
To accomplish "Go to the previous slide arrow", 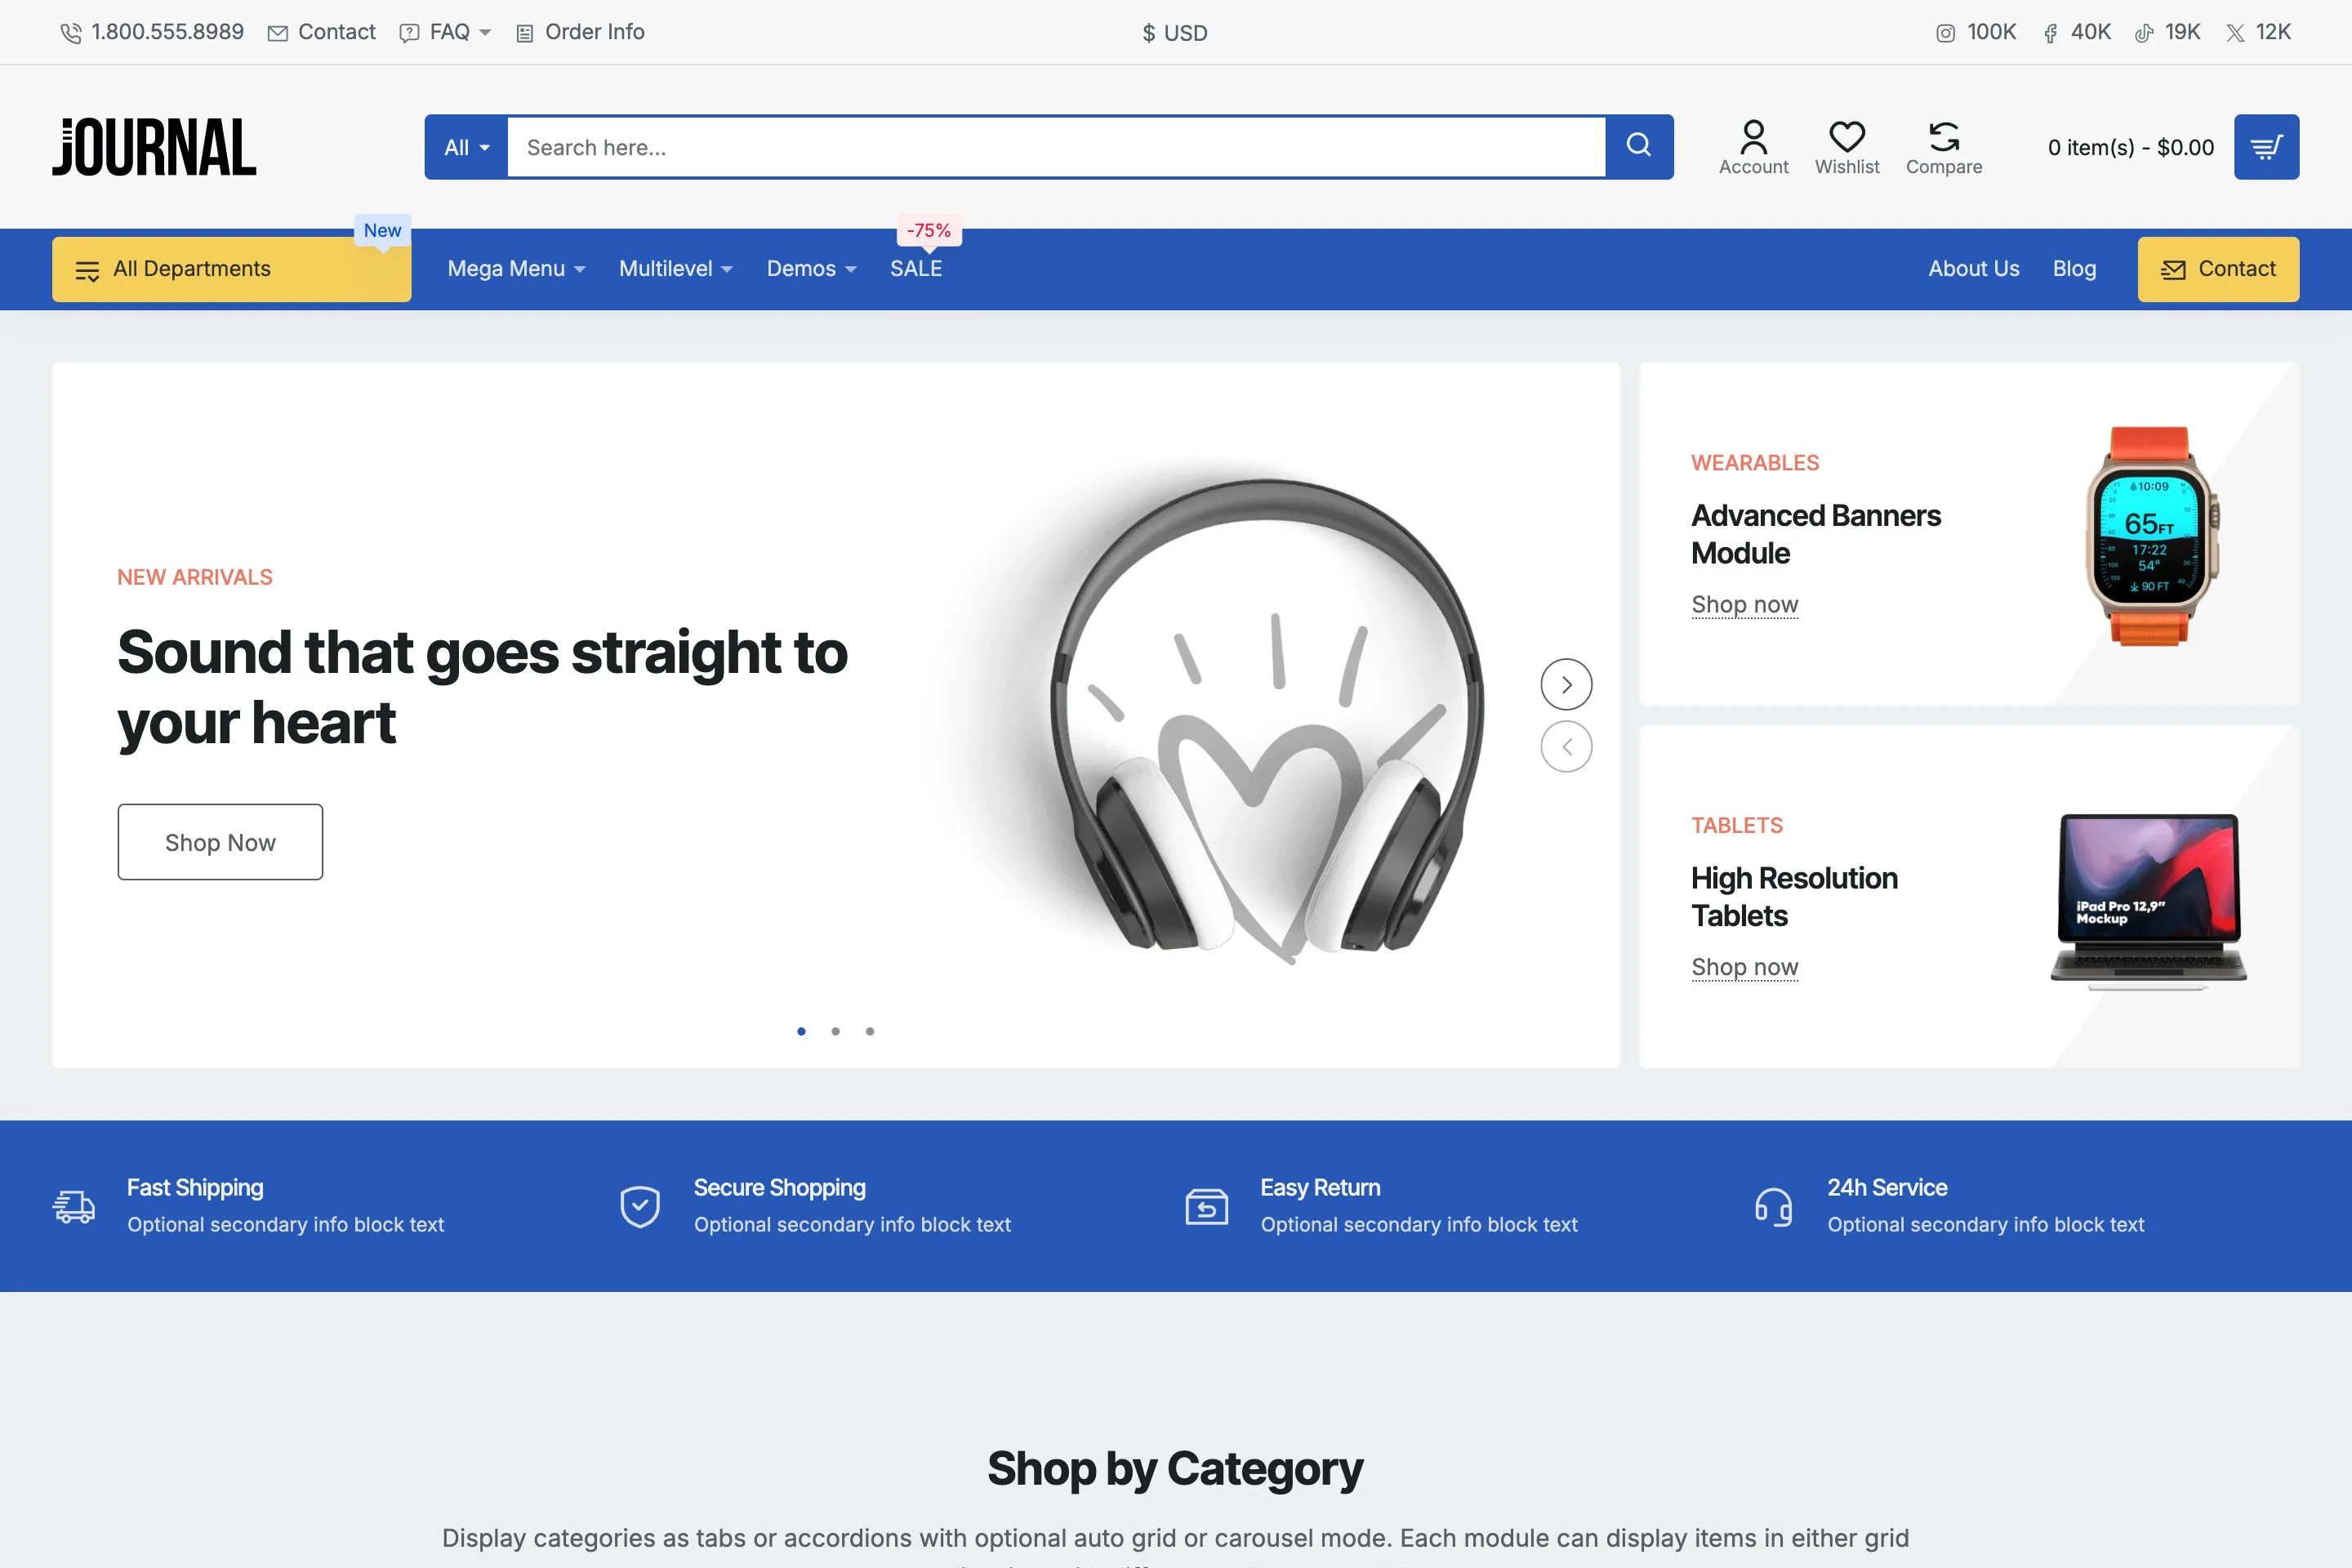I will coord(1566,746).
